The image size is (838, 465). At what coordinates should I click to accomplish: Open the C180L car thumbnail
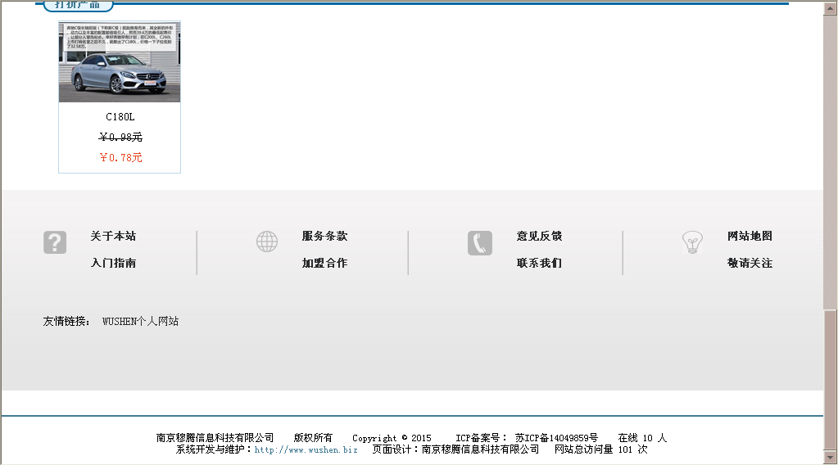(120, 62)
